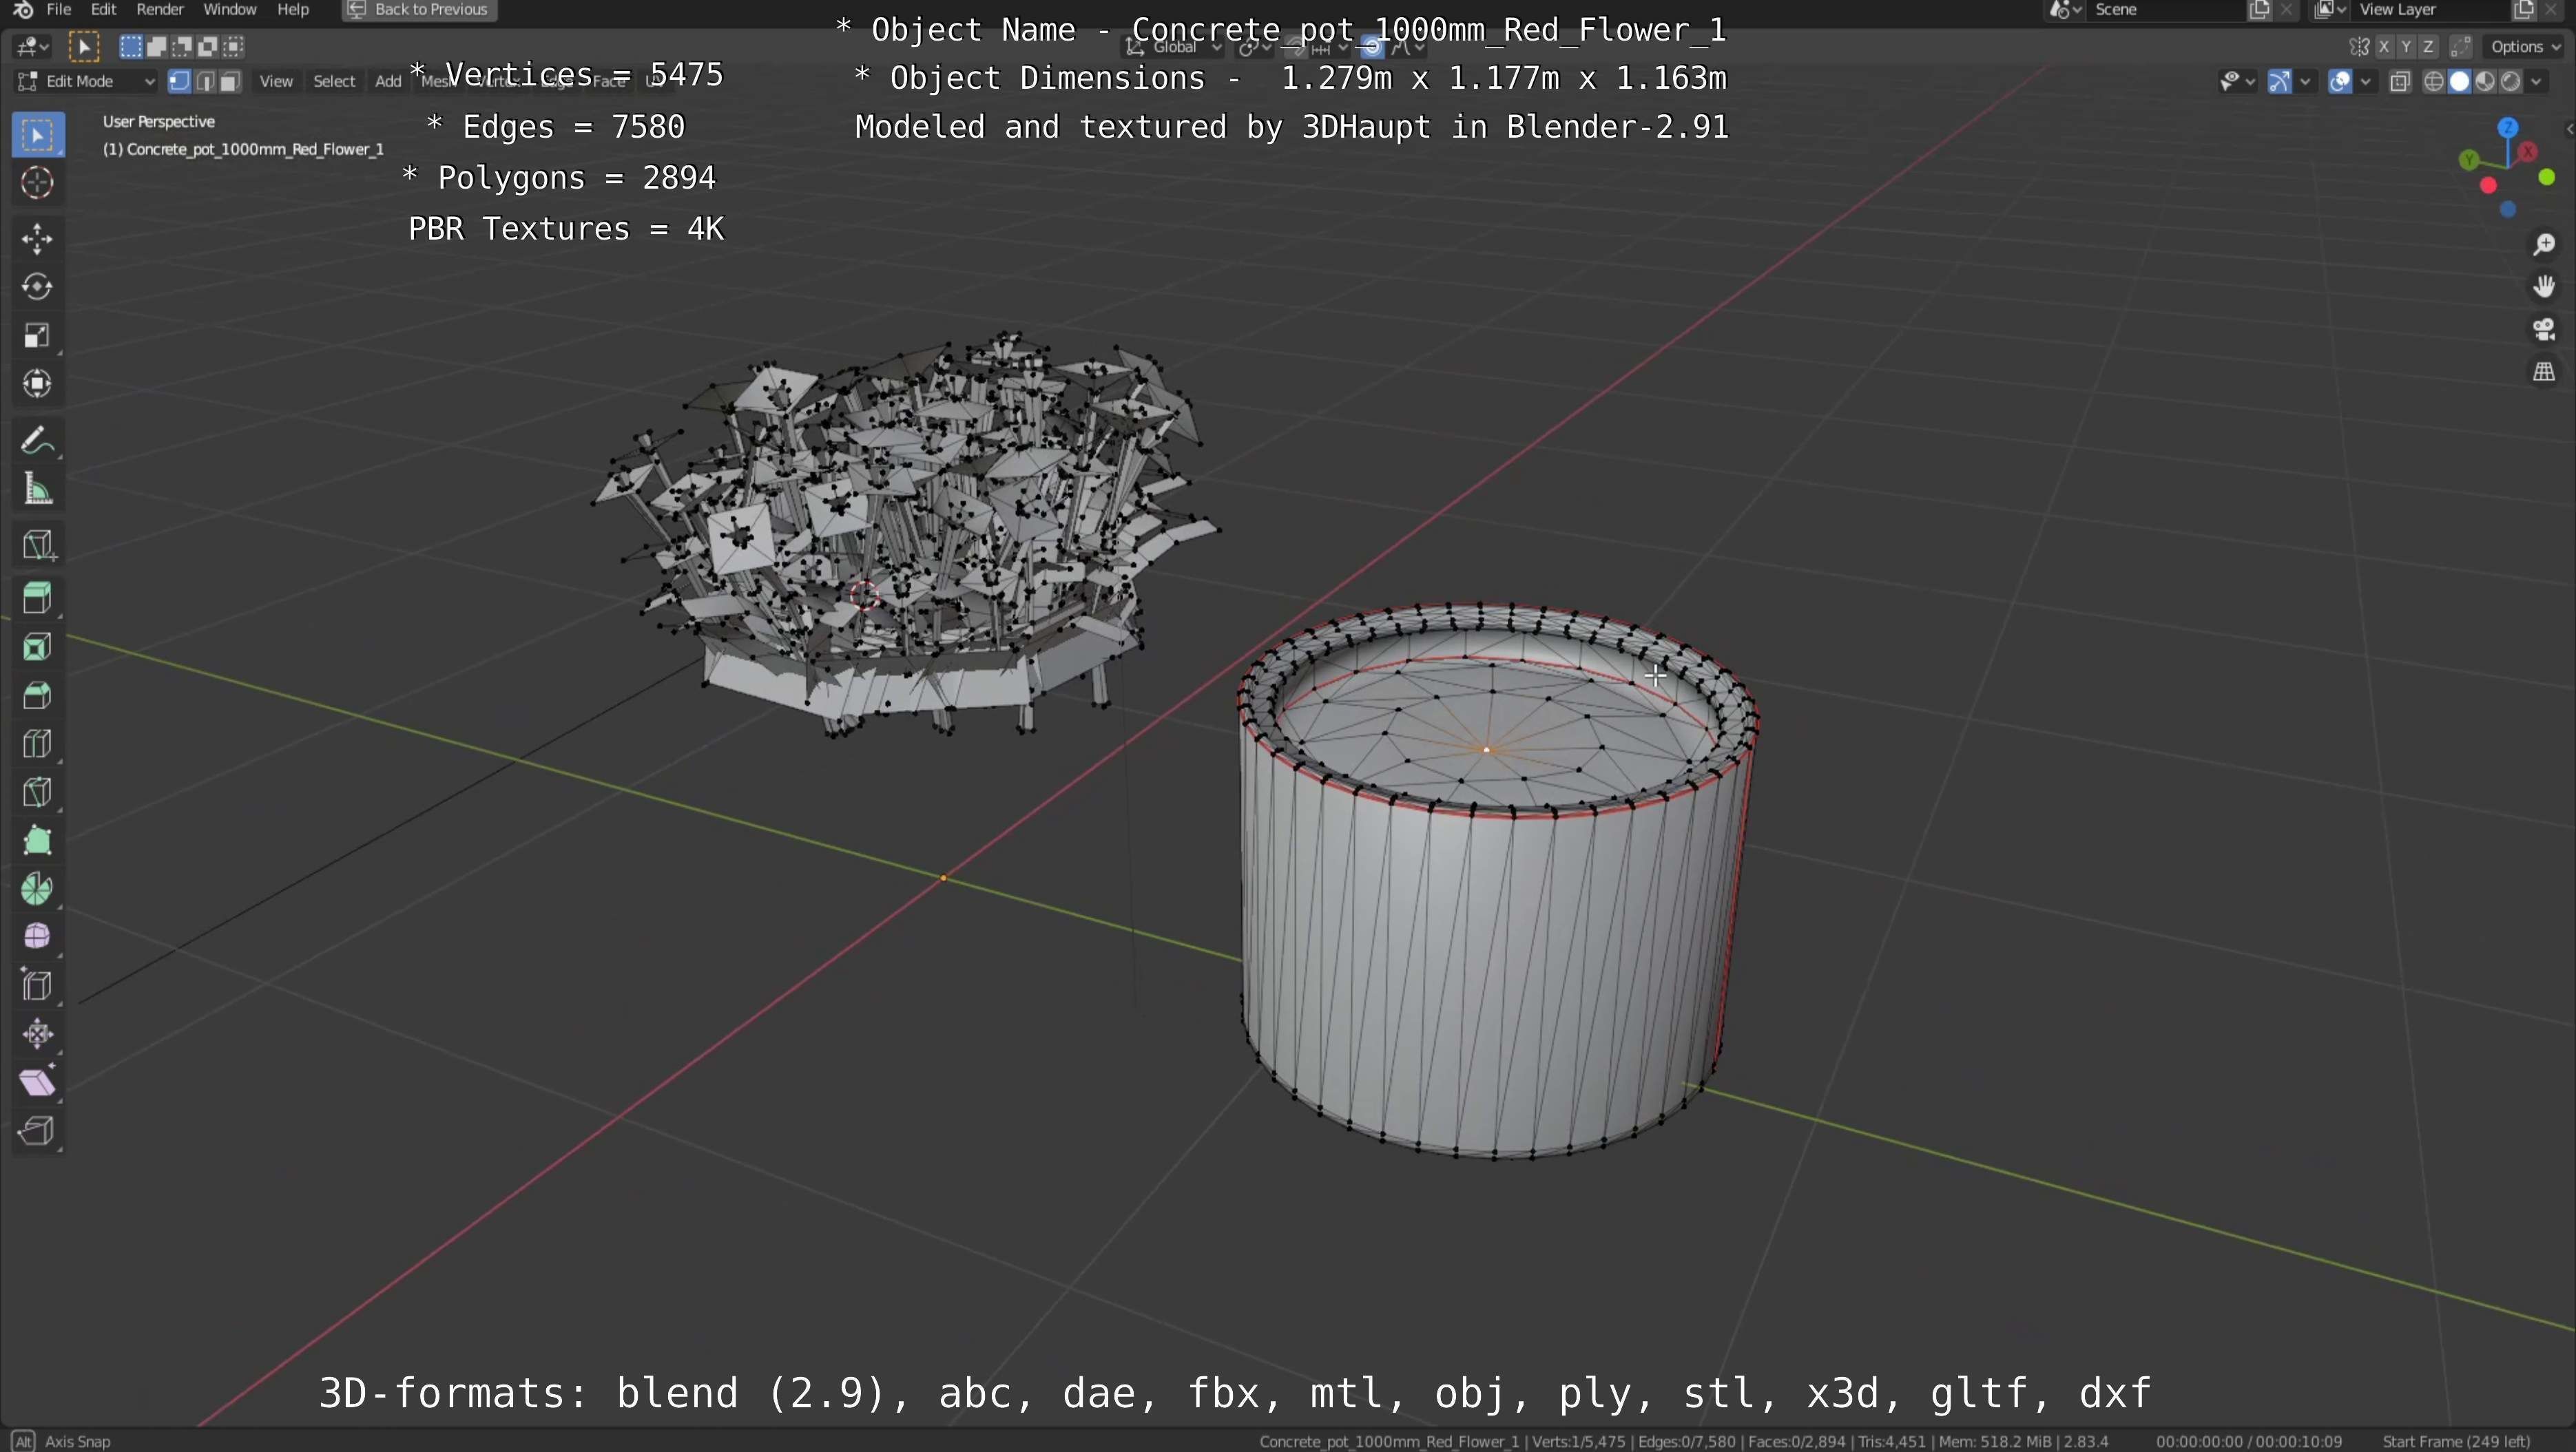Open the Help menu
This screenshot has height=1452, width=2576.
tap(293, 10)
